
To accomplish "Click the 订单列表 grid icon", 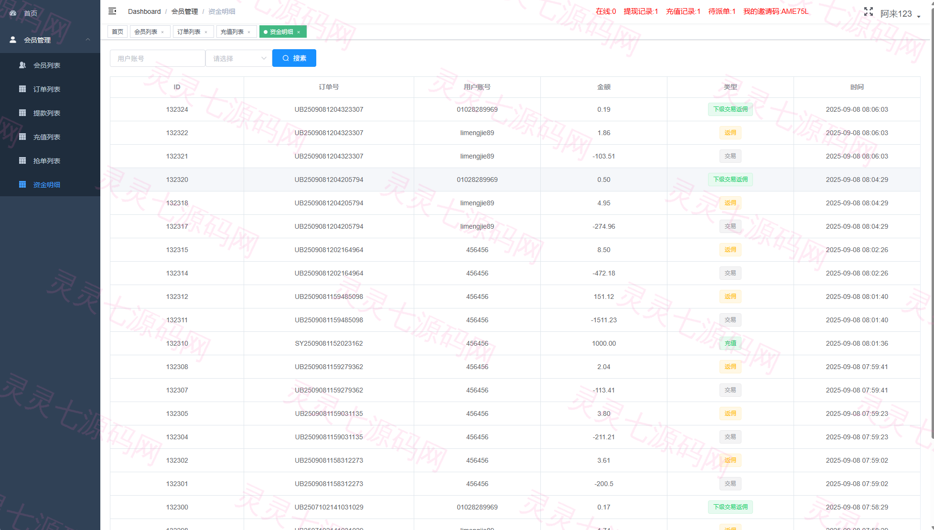I will point(22,89).
